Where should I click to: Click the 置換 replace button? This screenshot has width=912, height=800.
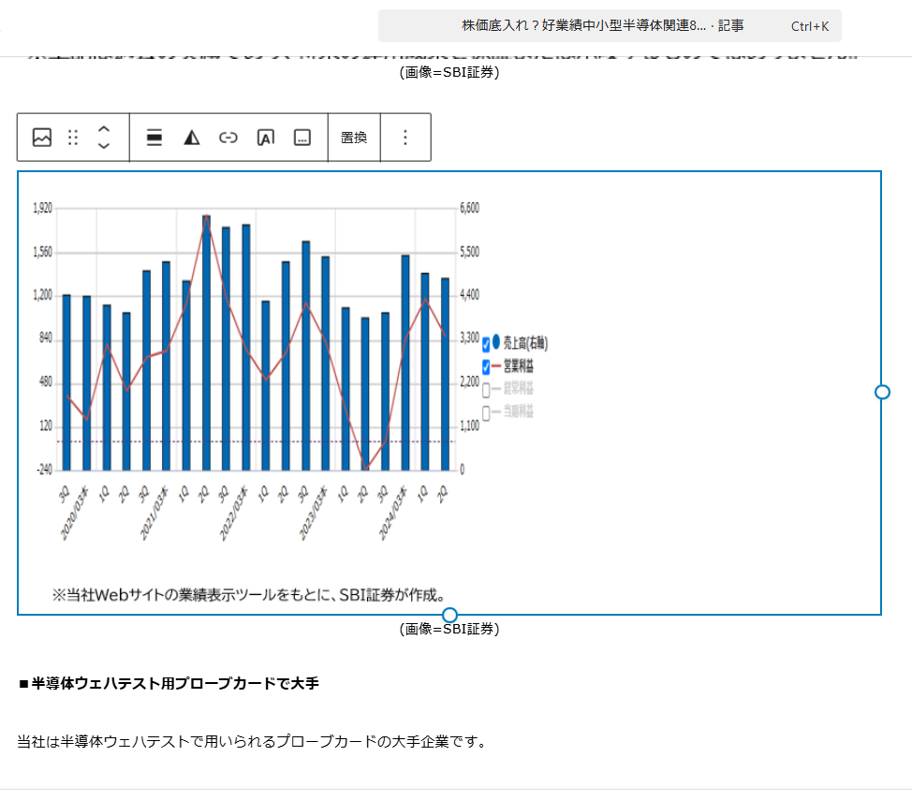click(354, 138)
